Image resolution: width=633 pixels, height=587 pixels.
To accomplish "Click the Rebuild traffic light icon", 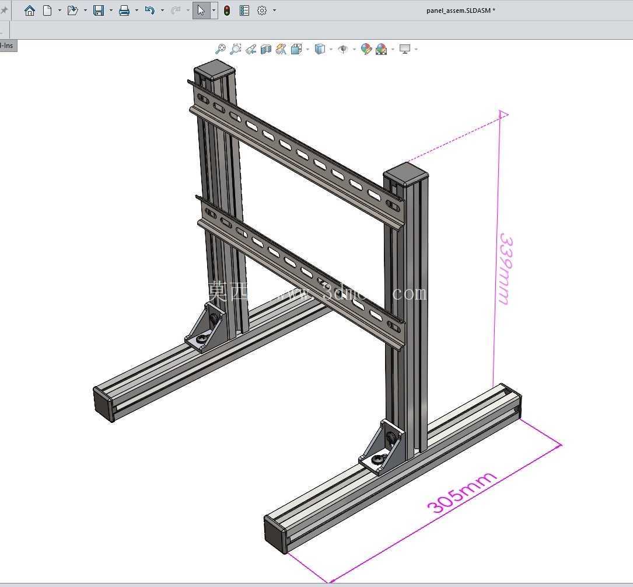I will pyautogui.click(x=228, y=11).
